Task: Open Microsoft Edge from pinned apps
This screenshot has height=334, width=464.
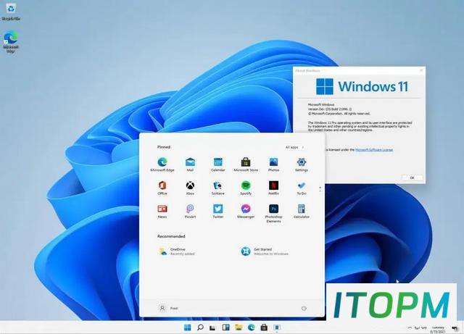Action: point(162,164)
